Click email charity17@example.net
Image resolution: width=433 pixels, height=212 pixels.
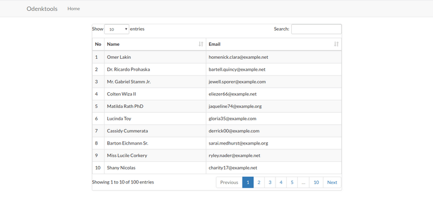[233, 168]
